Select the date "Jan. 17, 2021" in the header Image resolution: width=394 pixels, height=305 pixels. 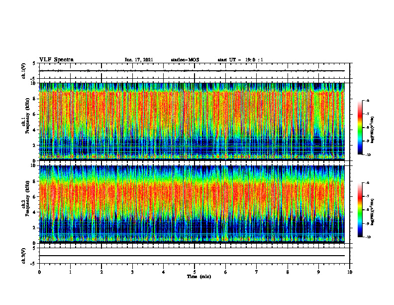click(x=139, y=60)
